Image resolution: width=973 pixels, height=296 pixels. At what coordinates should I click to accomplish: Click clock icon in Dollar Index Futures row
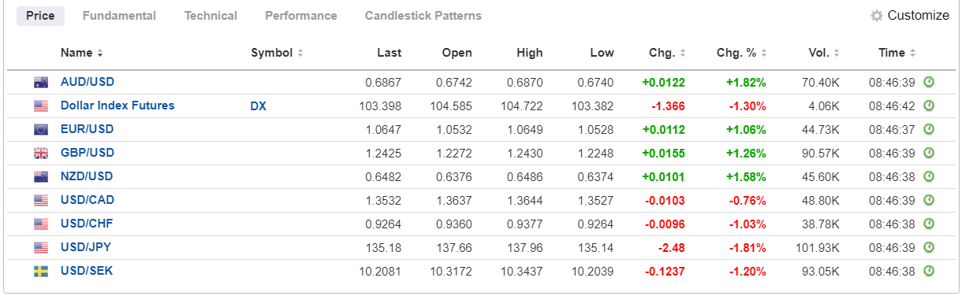point(929,105)
